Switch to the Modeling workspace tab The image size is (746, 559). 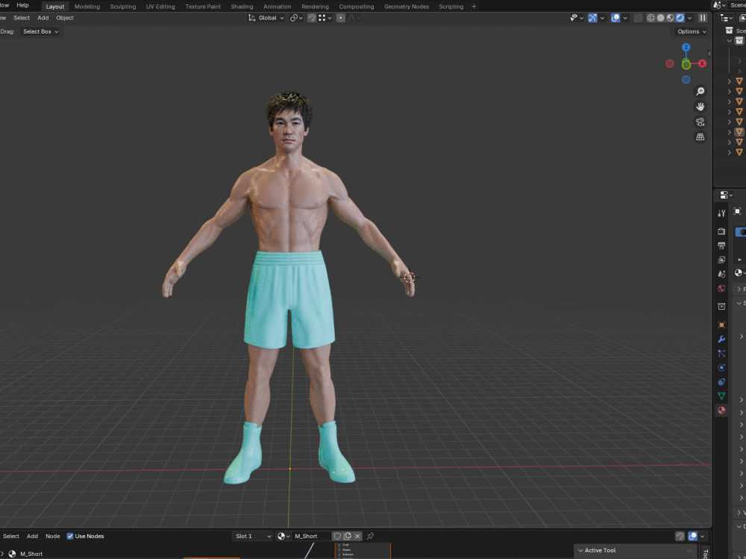coord(87,7)
